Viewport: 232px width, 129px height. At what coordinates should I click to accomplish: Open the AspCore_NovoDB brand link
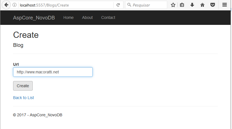click(34, 18)
